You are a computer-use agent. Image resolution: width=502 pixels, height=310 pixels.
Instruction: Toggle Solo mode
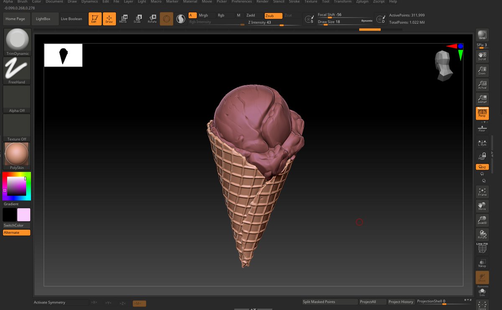[482, 292]
